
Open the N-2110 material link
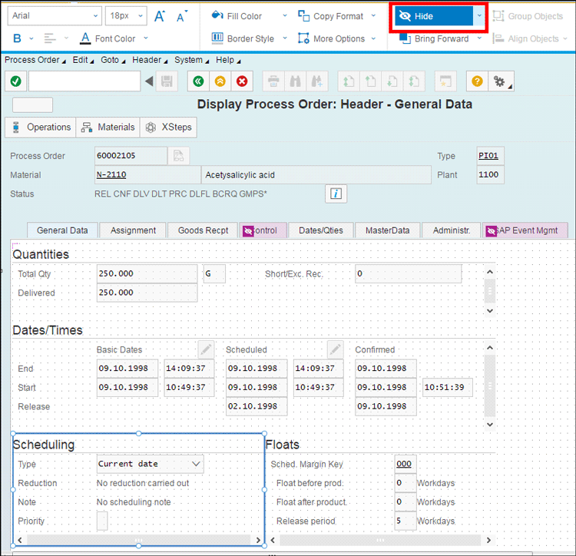tap(111, 175)
